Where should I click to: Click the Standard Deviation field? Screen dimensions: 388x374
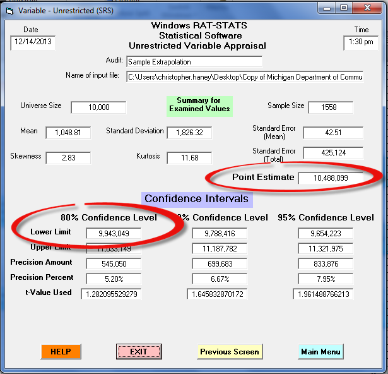189,133
